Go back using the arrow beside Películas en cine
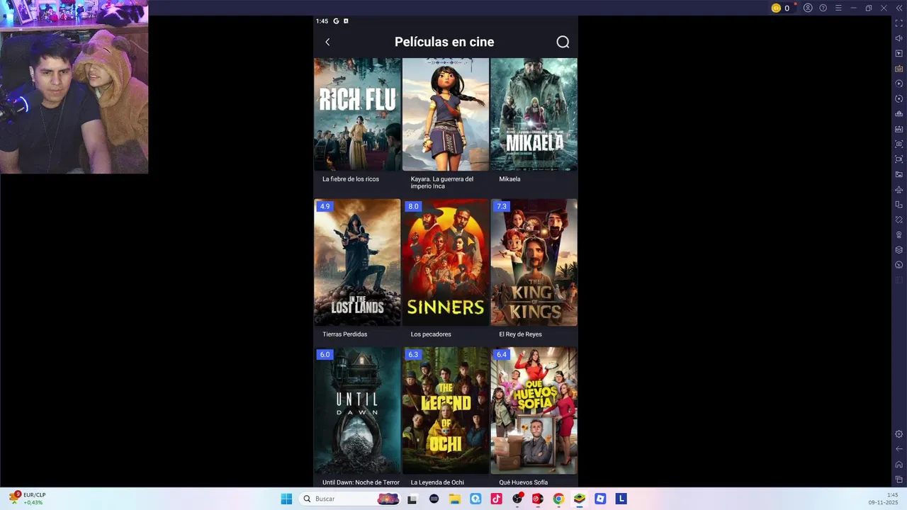The height and width of the screenshot is (510, 907). [x=327, y=42]
